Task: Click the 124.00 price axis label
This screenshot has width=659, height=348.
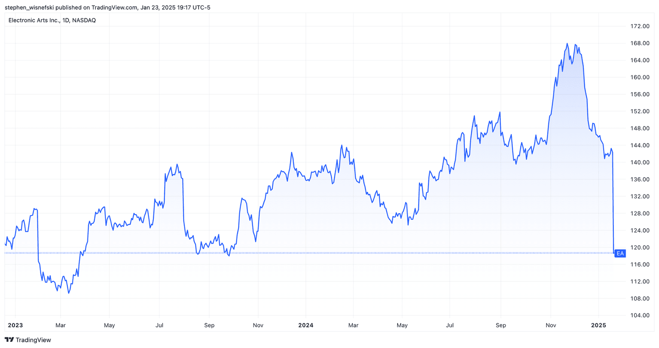Action: tap(640, 230)
